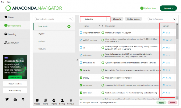
Task: Toggle the widgetsnbextension package checkbox
Action: [81, 33]
